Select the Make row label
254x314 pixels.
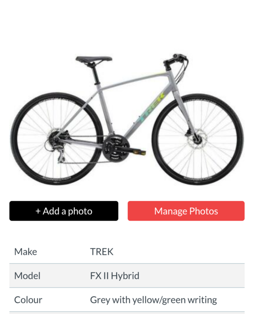coord(25,252)
